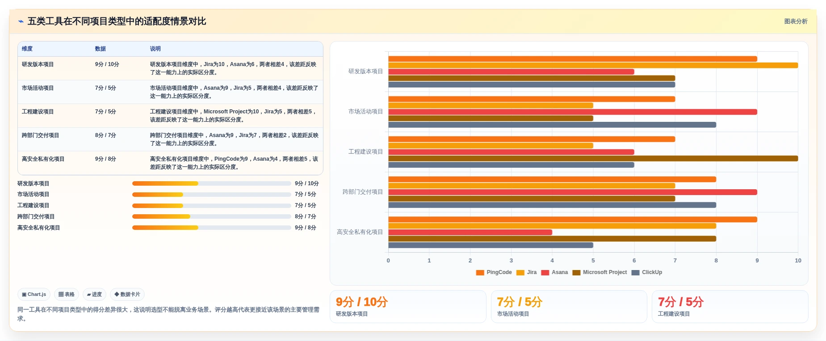Click the 进度 tag chip
This screenshot has height=341, width=826.
coord(94,295)
